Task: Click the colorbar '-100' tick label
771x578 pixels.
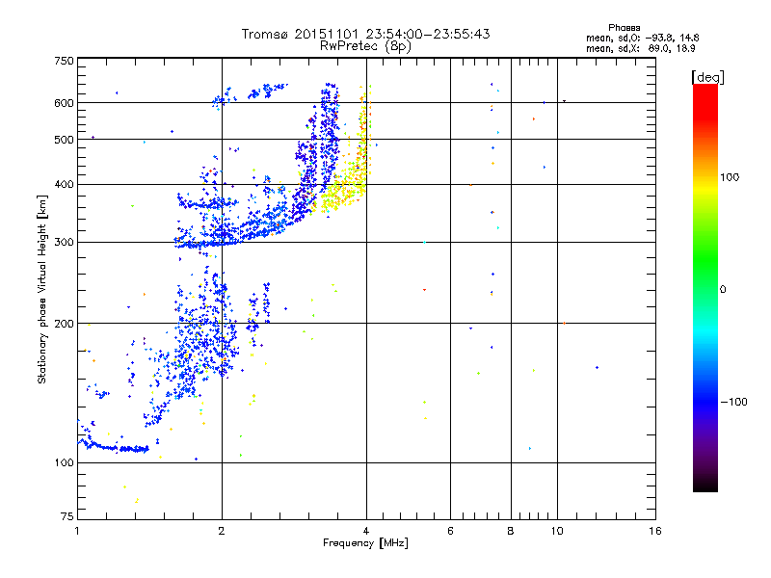Action: [733, 402]
